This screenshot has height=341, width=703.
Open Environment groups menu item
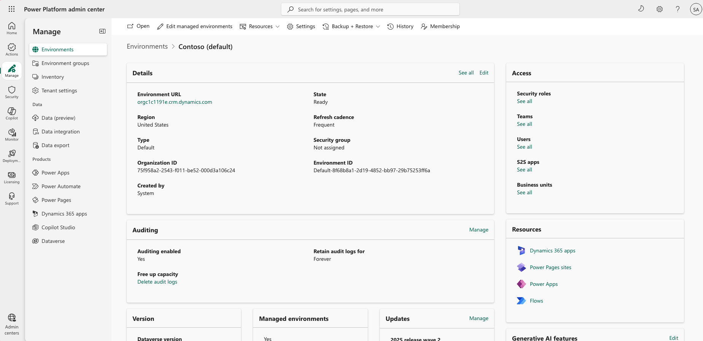(68, 63)
